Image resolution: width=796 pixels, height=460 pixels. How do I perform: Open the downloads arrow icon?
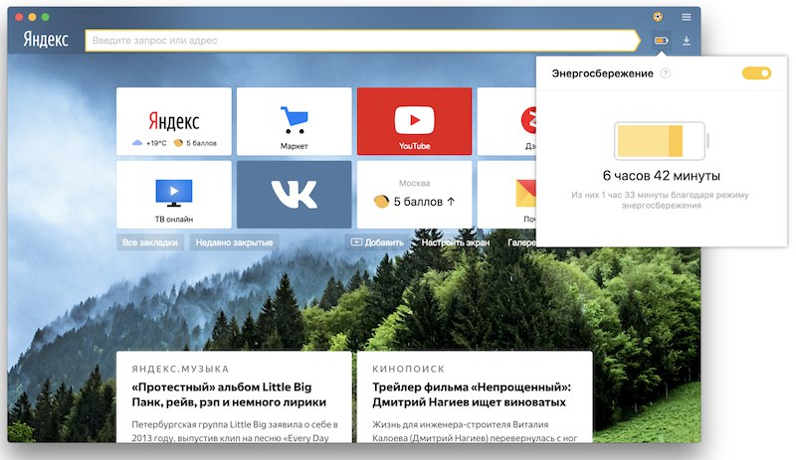pos(687,41)
